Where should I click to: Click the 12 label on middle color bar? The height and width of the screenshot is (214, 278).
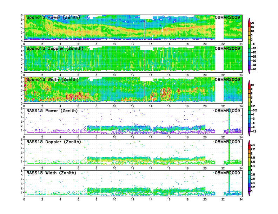[x=252, y=85]
